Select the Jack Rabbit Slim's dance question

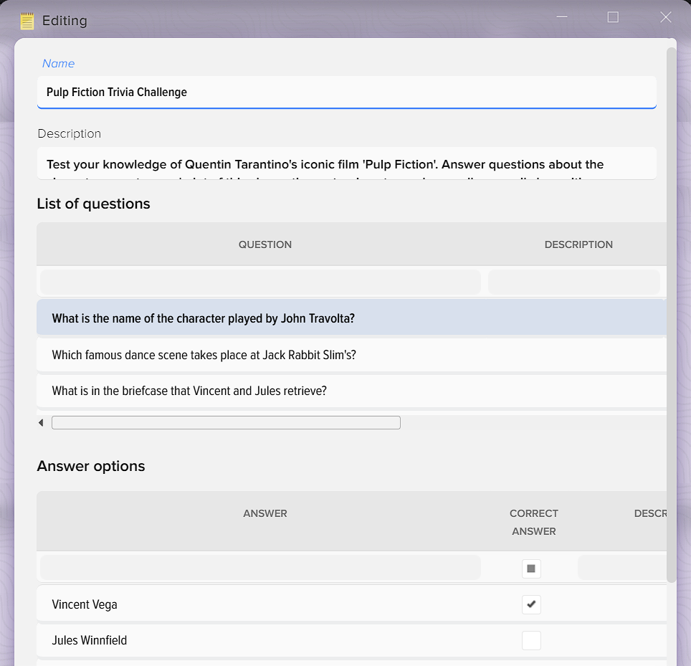click(352, 355)
